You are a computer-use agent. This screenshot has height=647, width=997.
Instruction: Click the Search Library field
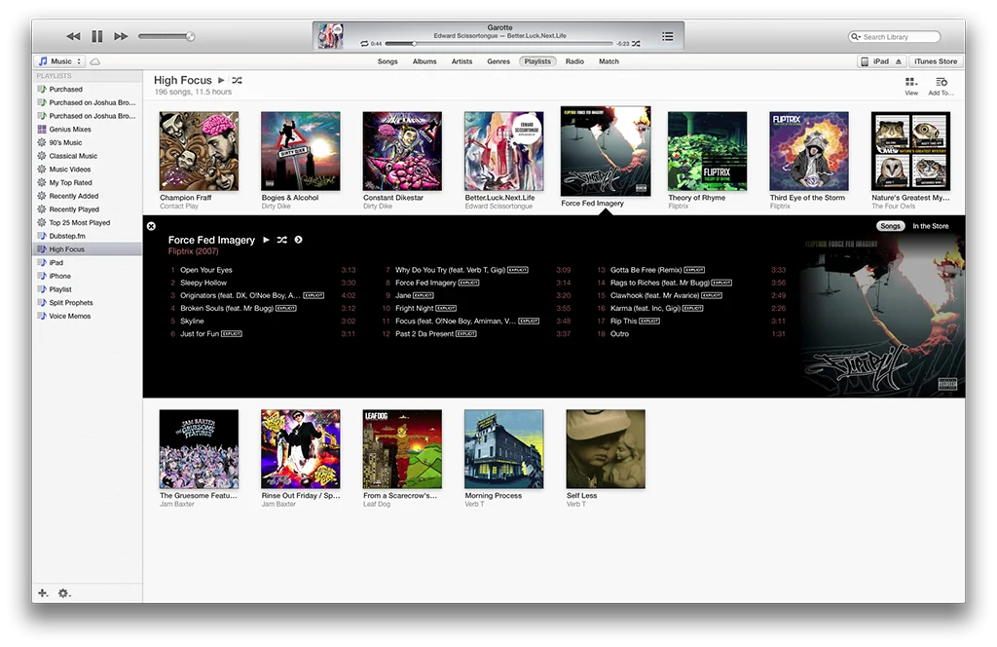coord(894,37)
